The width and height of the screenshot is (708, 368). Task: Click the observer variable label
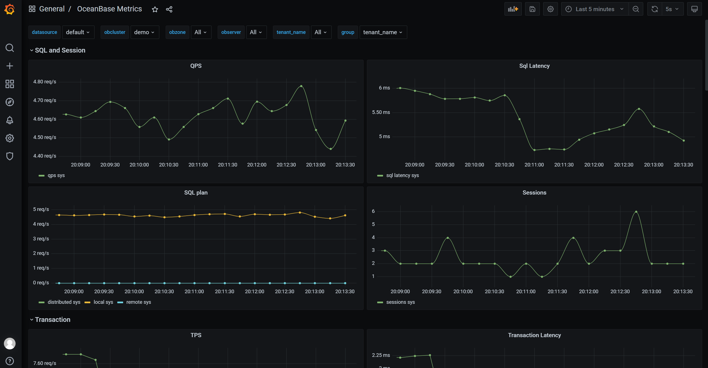(x=231, y=32)
